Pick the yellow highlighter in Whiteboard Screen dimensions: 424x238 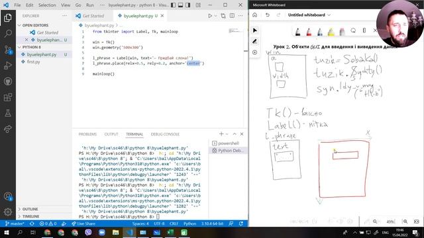[331, 32]
